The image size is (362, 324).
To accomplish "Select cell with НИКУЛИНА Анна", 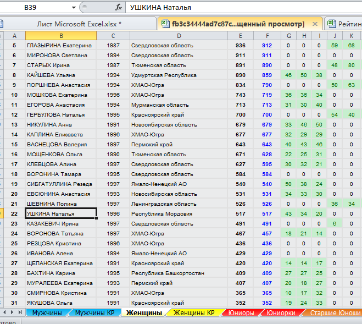I will tap(61, 125).
